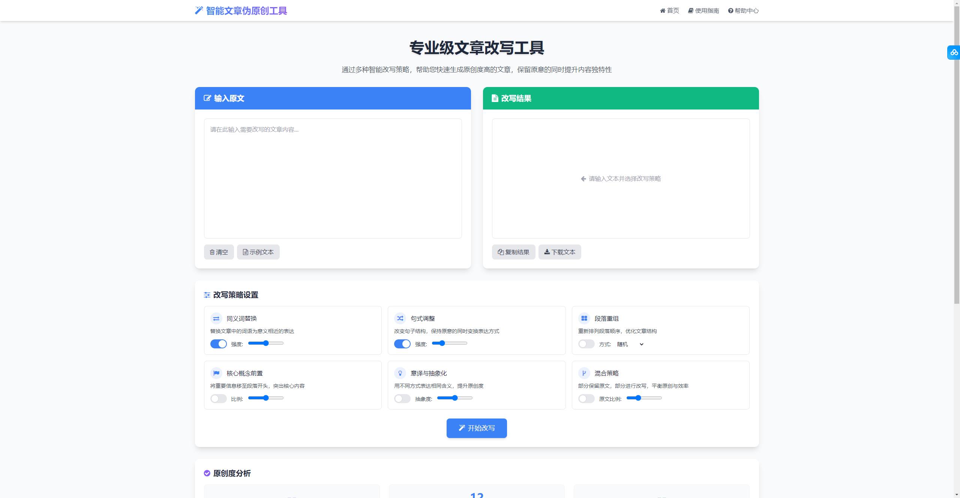Enable the 核心概念前置 ratio toggle
960x498 pixels.
tap(219, 398)
